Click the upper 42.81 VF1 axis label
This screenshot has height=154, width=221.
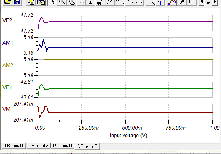[27, 82]
